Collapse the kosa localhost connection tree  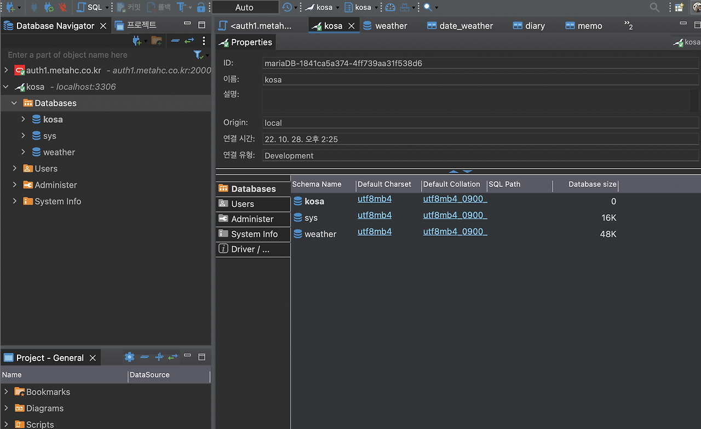coord(5,87)
